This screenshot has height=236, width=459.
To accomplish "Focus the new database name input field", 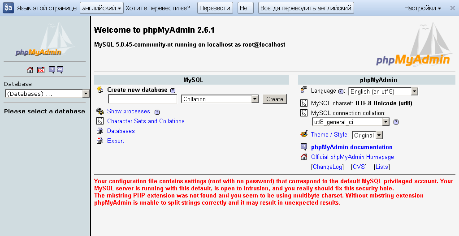I will pyautogui.click(x=143, y=99).
